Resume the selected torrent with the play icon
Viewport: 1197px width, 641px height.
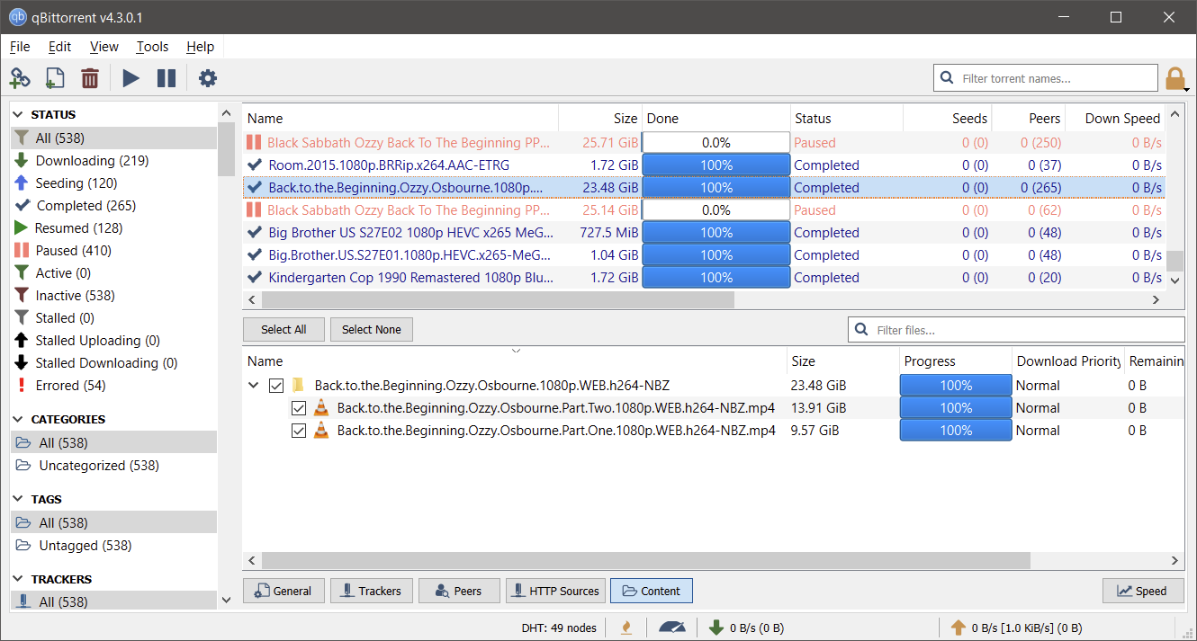(131, 78)
